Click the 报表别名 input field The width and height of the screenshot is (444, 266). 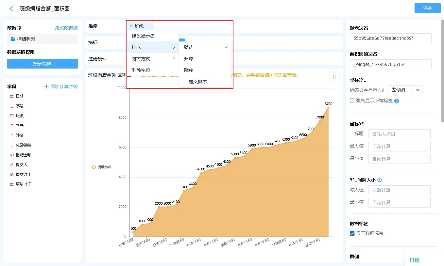tap(390, 38)
